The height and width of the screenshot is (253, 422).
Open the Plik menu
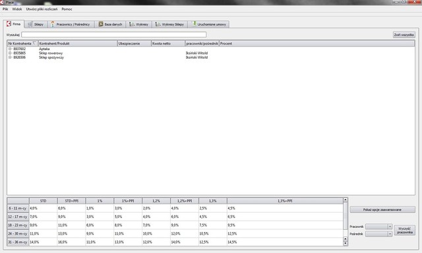tap(5, 9)
